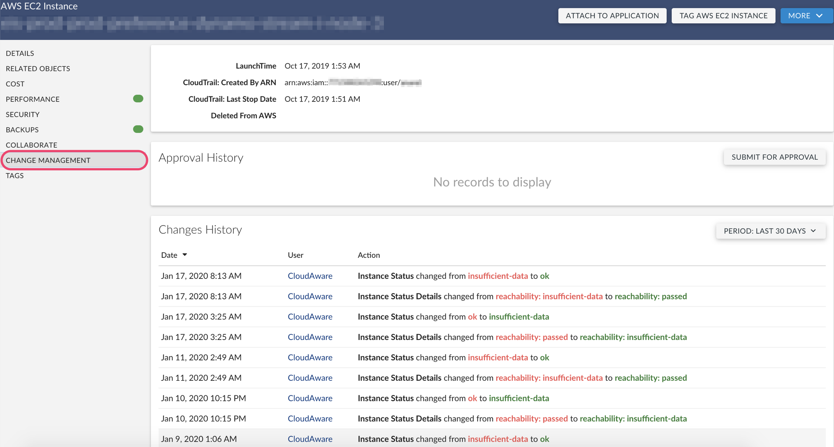Screen dimensions: 834x447
Task: Go to the Related Objects section
Action: coord(38,68)
